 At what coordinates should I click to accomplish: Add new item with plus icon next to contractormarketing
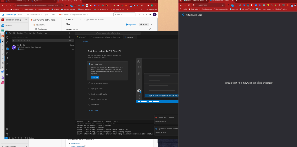[x=26, y=20]
